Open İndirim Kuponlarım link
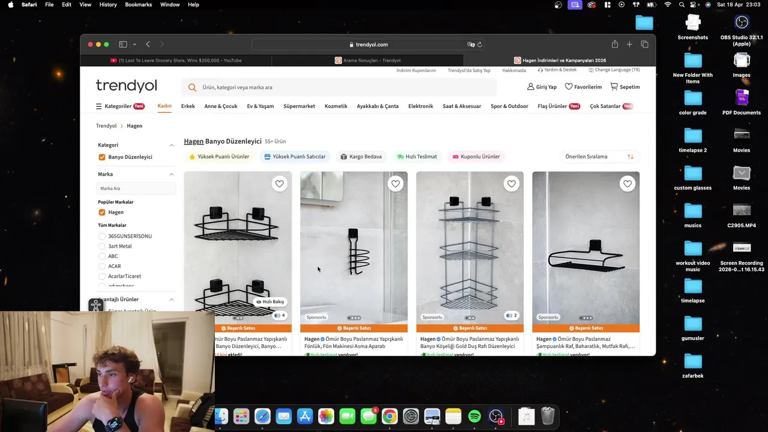This screenshot has height=432, width=768. tap(416, 70)
